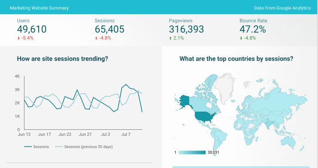
Task: Click the Jun 22 x-axis label
Action: (x=65, y=134)
